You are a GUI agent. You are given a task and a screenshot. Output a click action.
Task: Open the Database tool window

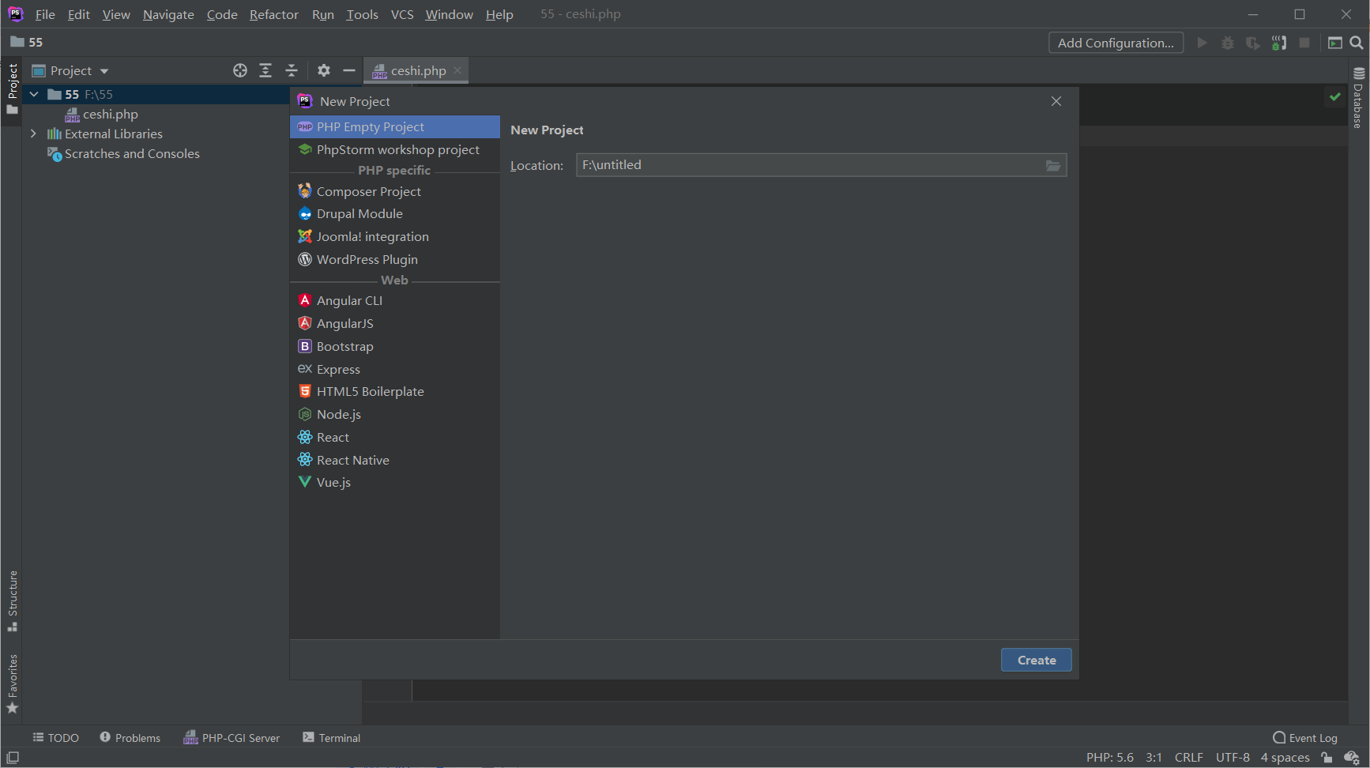click(1359, 98)
